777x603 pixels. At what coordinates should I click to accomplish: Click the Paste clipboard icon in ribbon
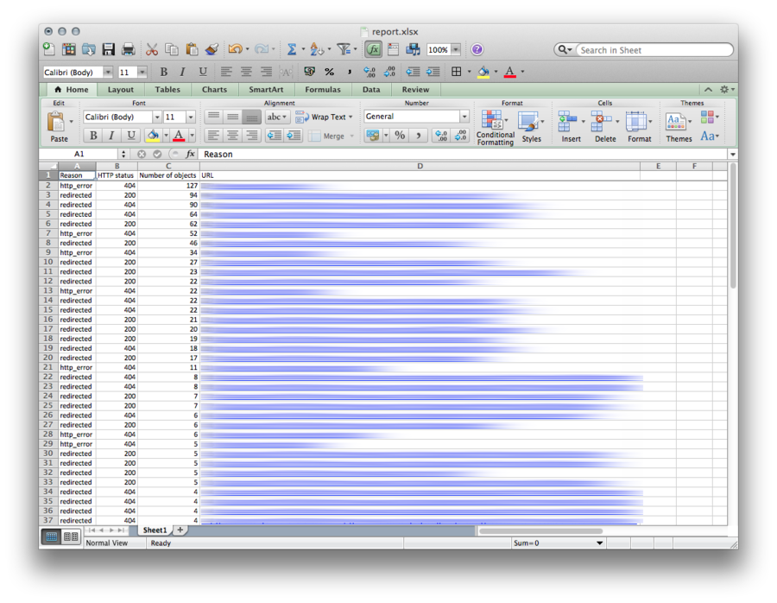pos(58,125)
